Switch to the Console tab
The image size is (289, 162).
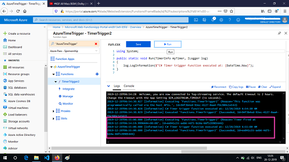coord(129,86)
